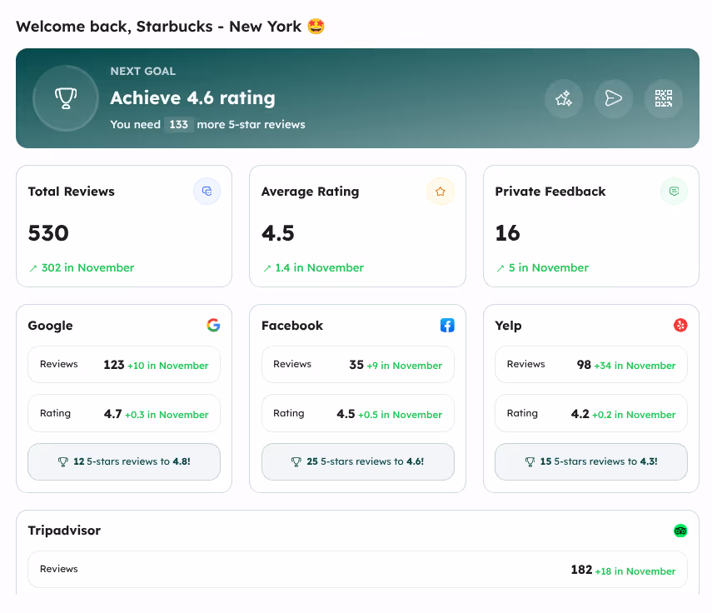The image size is (712, 613).
Task: Click trophy icon in Facebook 4.6 goal
Action: click(x=296, y=461)
